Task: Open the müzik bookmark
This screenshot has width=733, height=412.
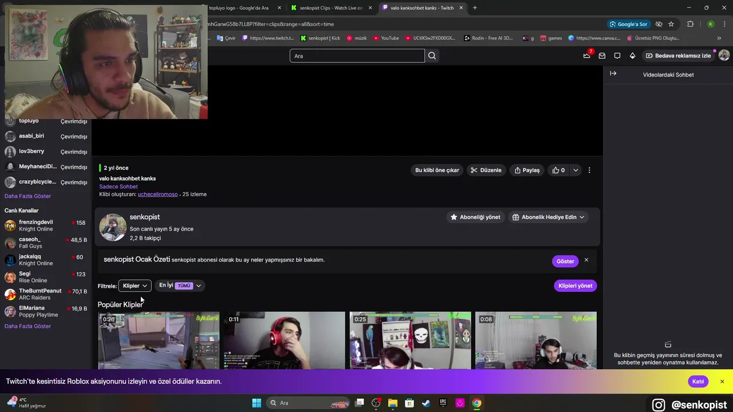Action: 357,38
